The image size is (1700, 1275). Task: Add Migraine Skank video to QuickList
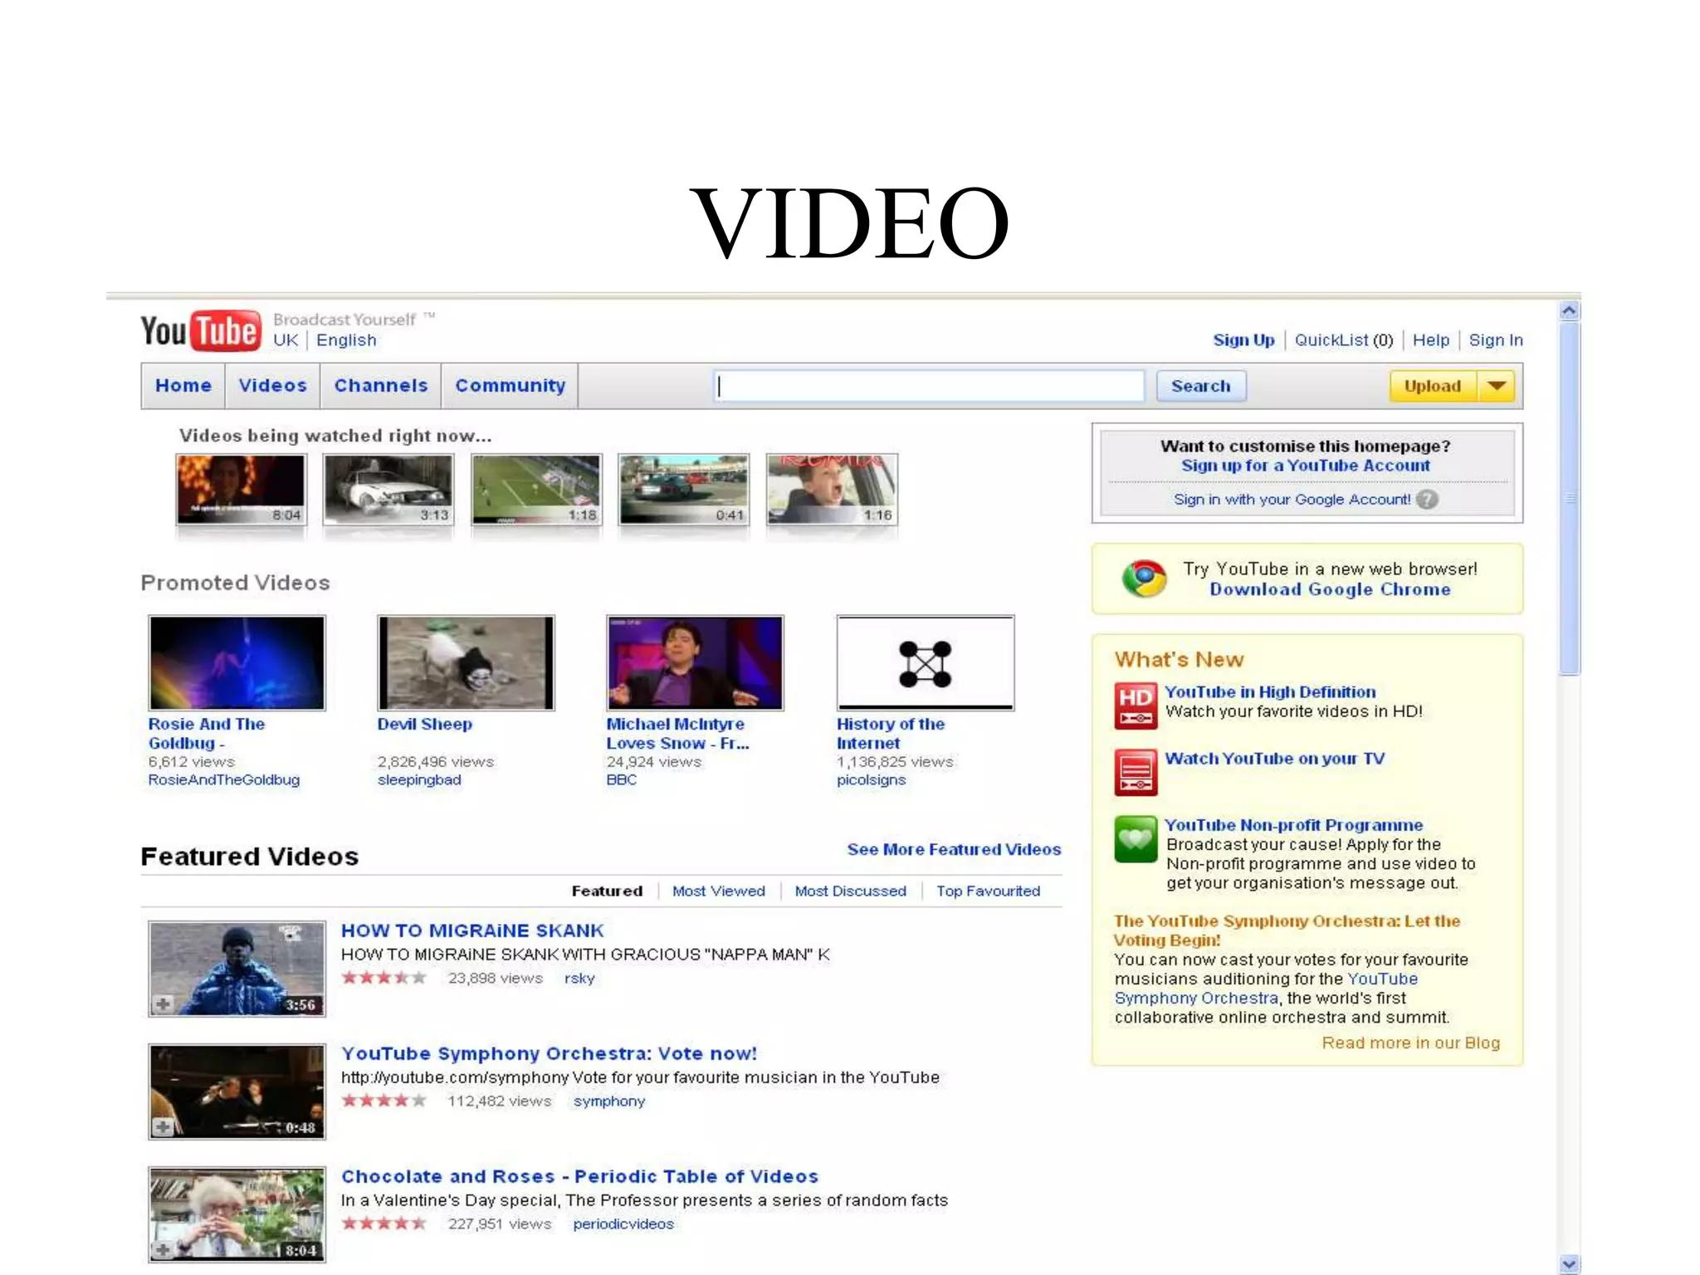164,1004
